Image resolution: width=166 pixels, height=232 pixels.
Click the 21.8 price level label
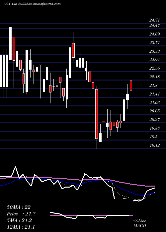[x=154, y=86]
